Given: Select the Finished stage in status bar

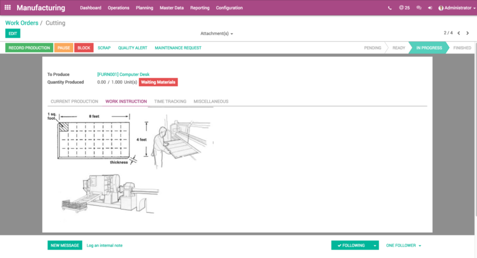Looking at the screenshot, I should pos(462,48).
